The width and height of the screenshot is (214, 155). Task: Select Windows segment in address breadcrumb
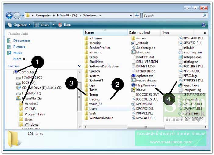click(x=90, y=16)
